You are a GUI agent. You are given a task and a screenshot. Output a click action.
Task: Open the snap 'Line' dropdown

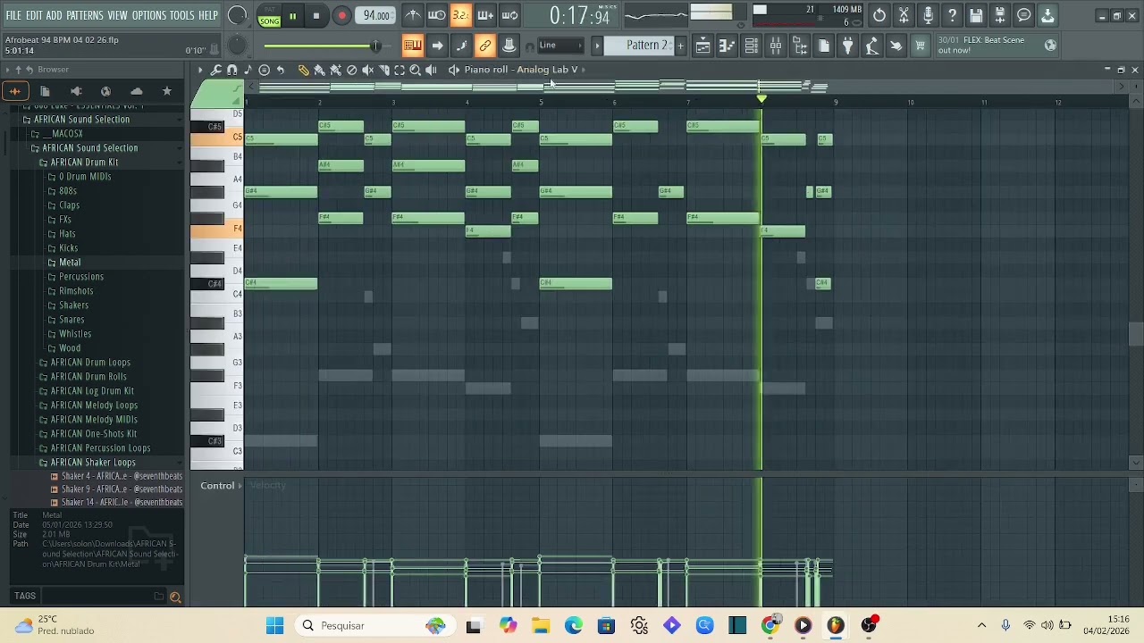point(560,46)
